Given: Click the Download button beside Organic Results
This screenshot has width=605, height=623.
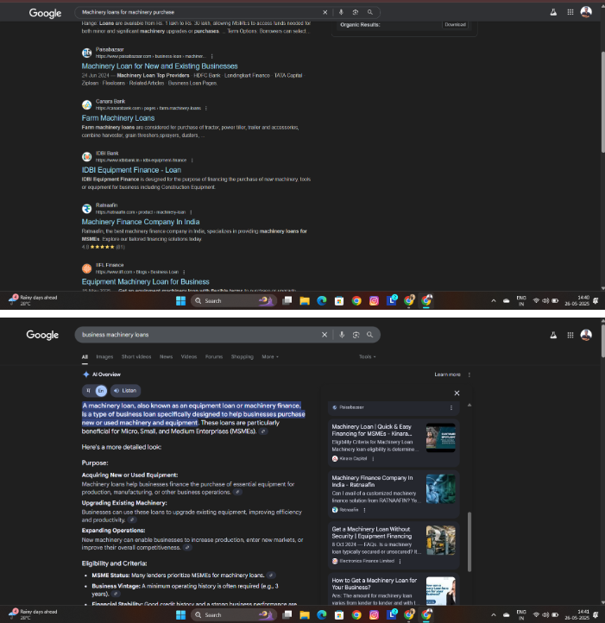Looking at the screenshot, I should tap(455, 25).
